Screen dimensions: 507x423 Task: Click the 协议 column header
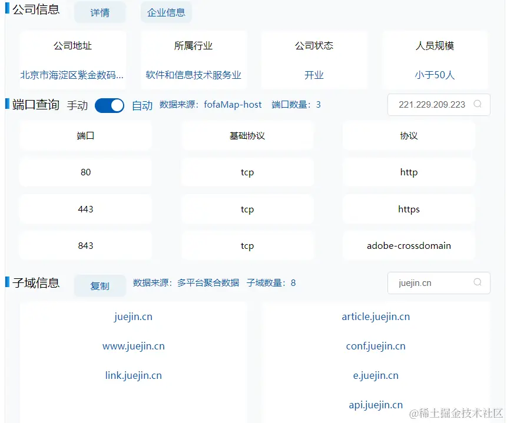409,135
